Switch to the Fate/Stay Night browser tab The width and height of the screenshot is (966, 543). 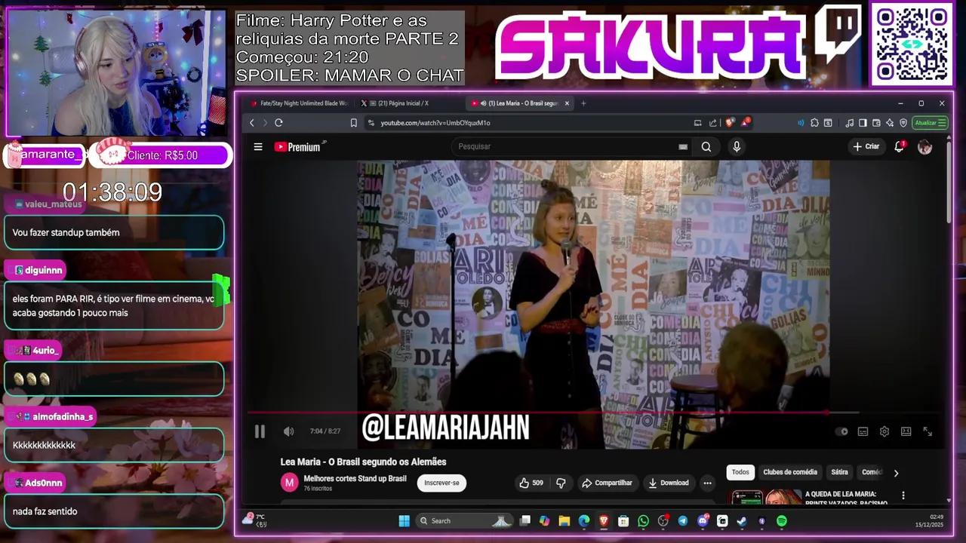[x=299, y=103]
